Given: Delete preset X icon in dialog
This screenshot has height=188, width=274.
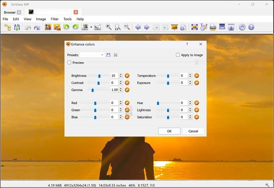Looking at the screenshot, I should [115, 55].
